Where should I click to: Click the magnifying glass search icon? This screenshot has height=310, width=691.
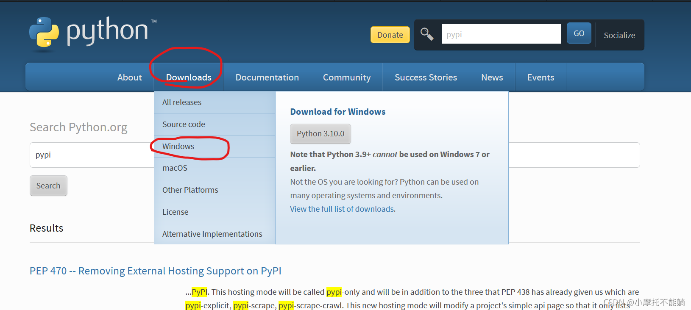427,34
